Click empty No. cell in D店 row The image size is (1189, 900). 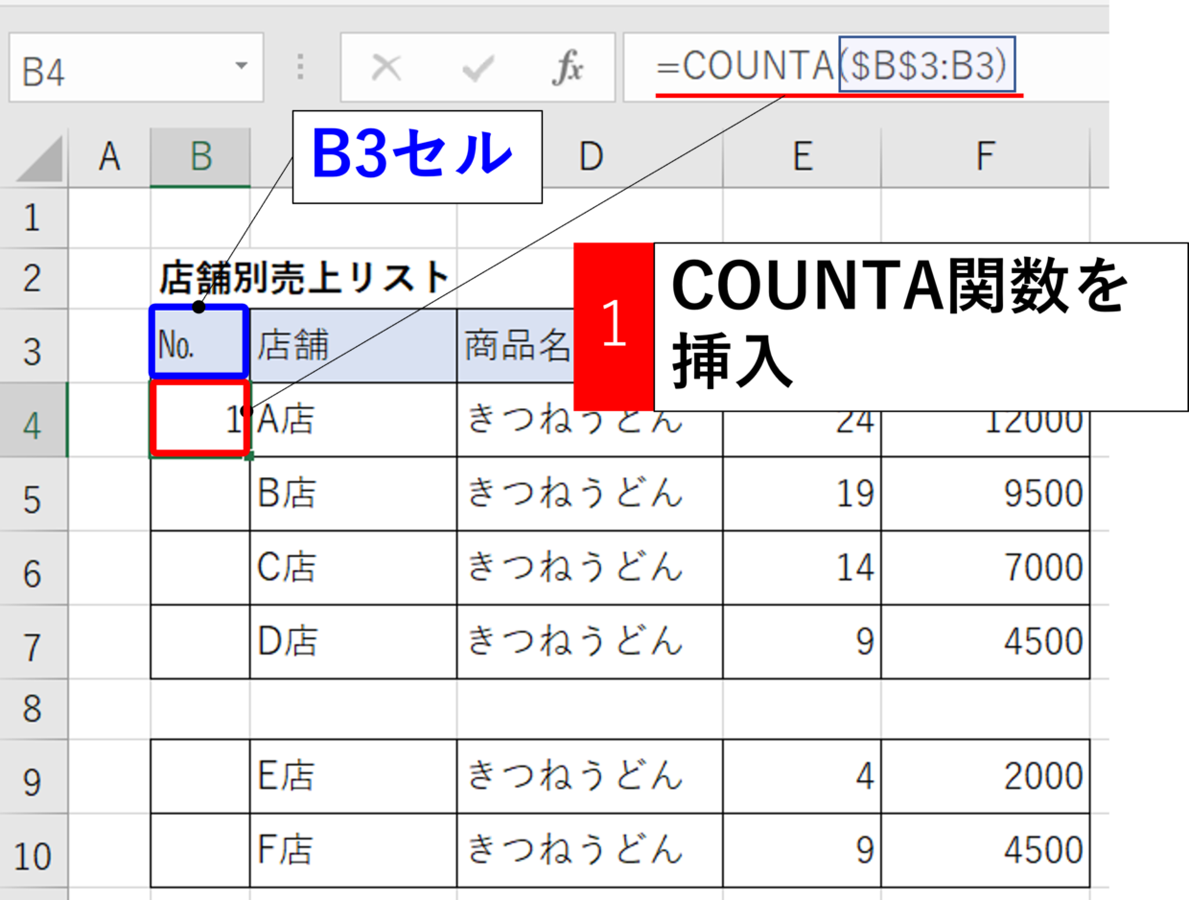click(x=200, y=641)
